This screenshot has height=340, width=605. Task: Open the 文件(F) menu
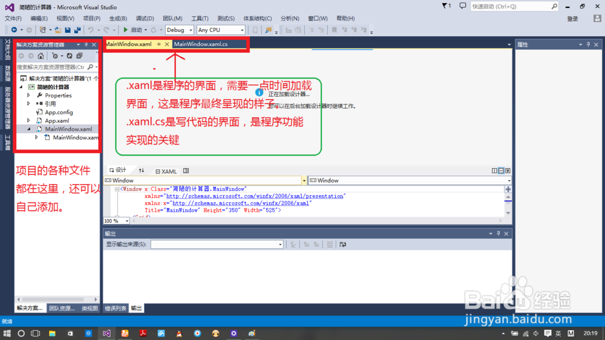point(13,18)
